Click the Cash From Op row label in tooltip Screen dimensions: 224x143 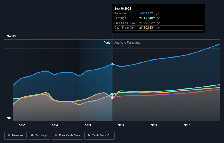tap(124, 28)
